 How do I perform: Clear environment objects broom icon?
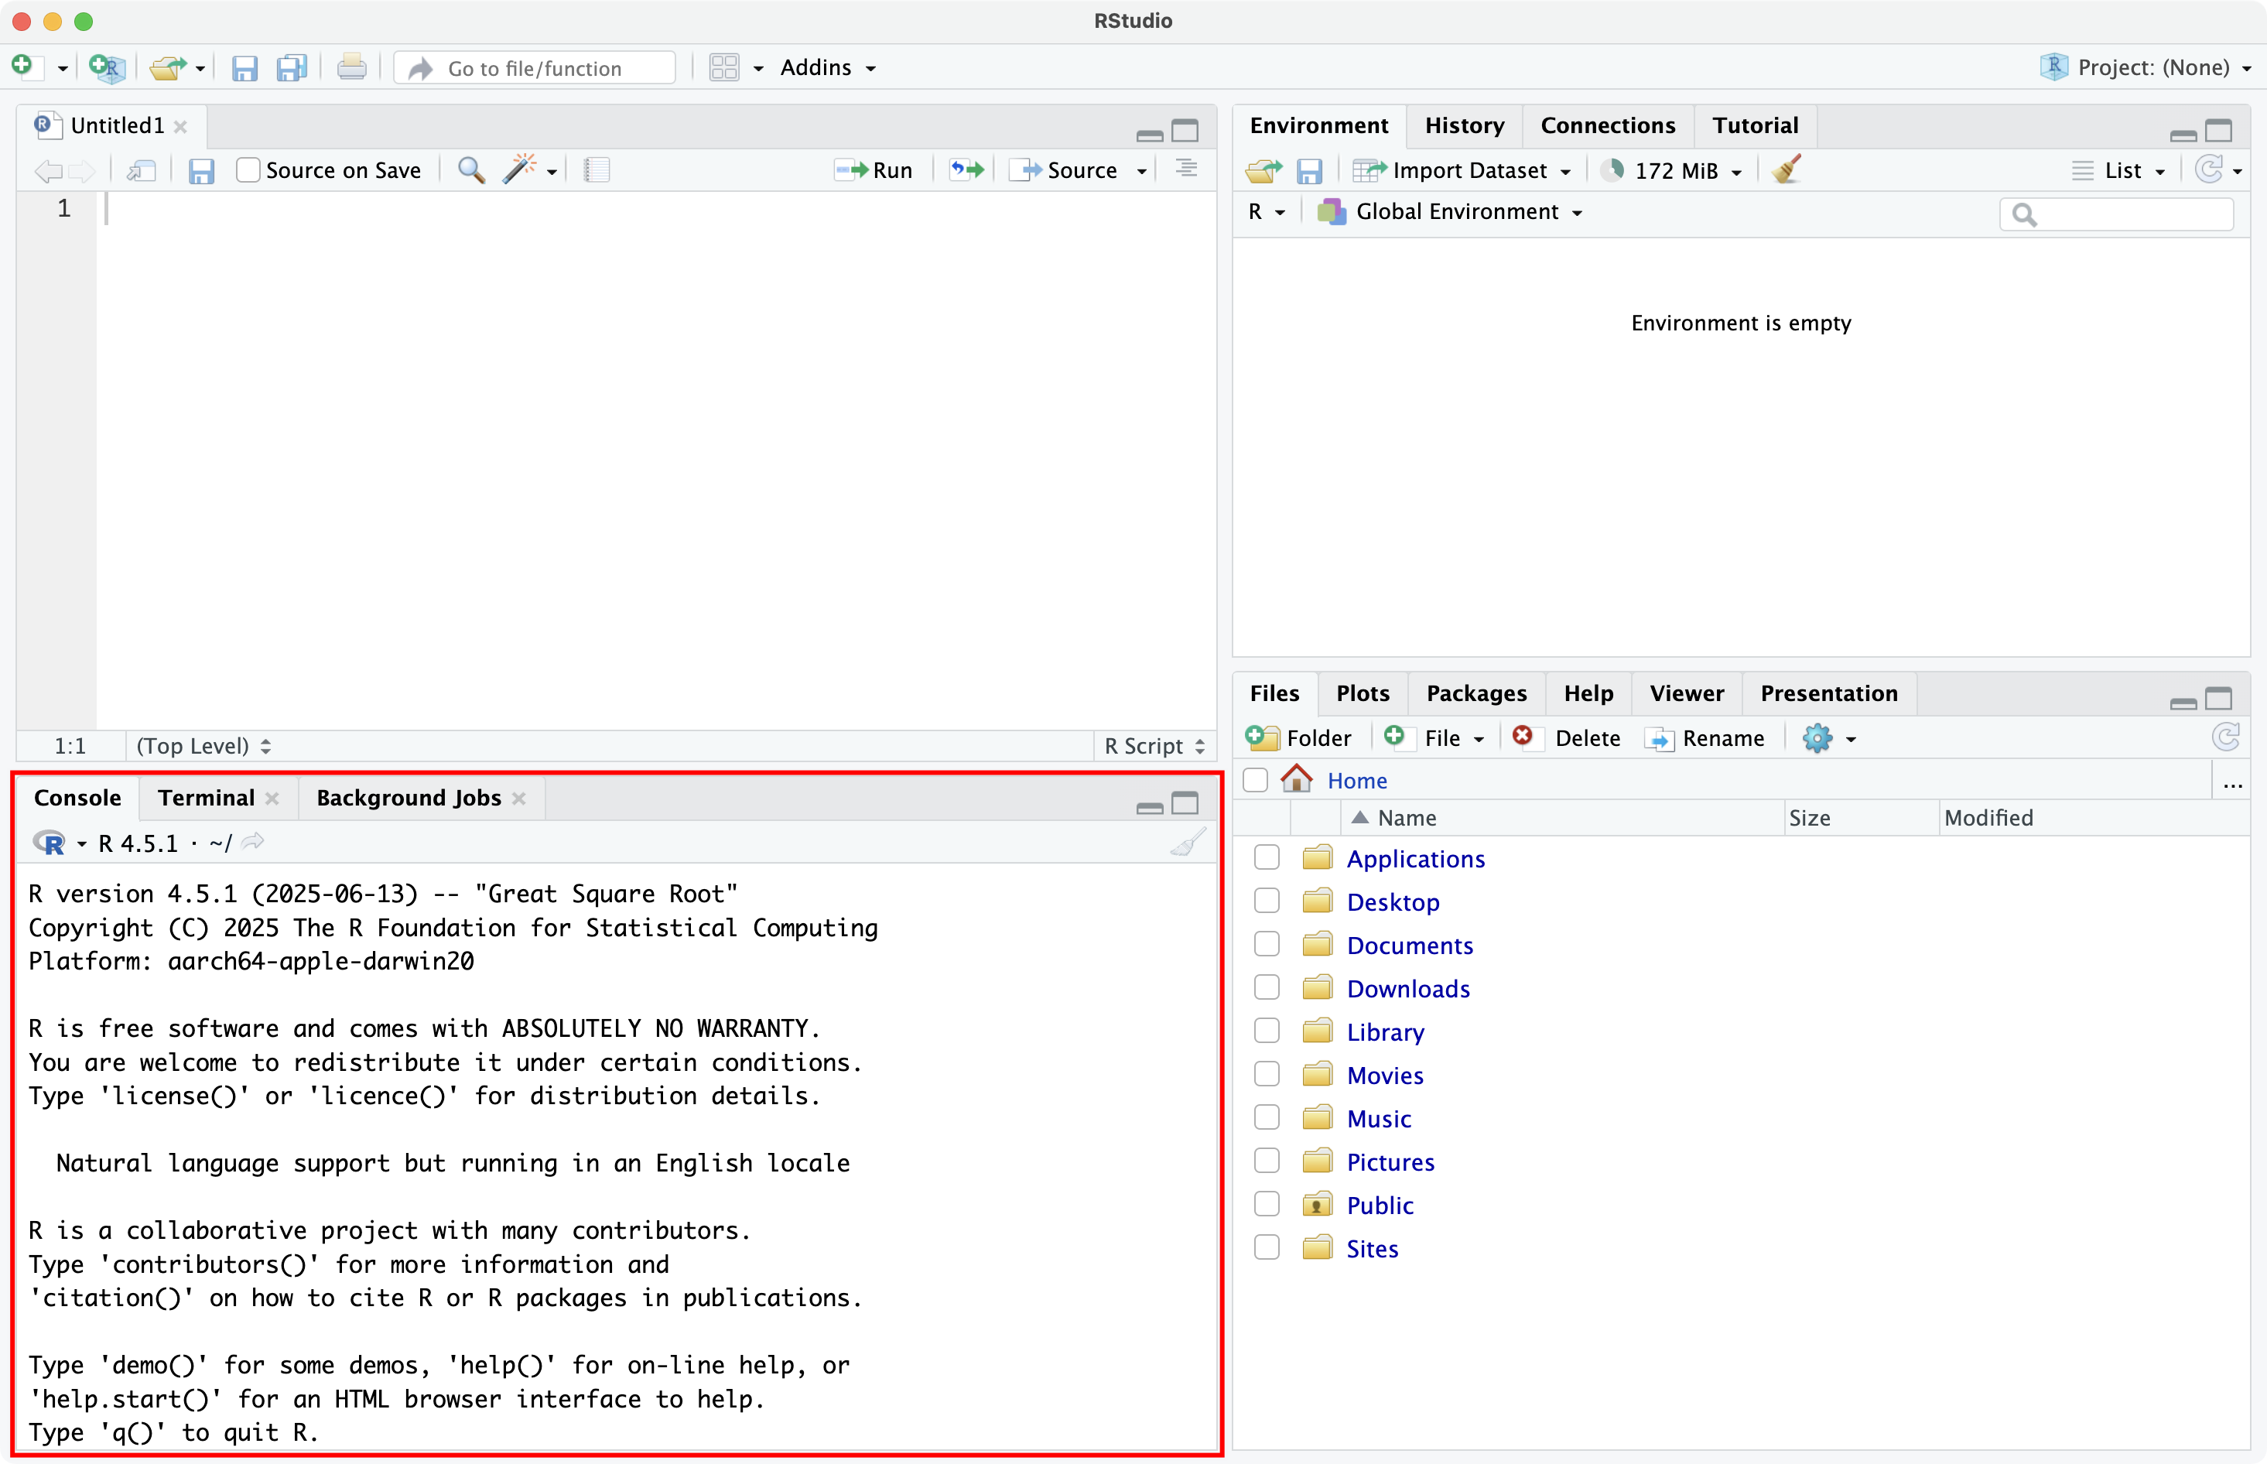click(x=1787, y=169)
